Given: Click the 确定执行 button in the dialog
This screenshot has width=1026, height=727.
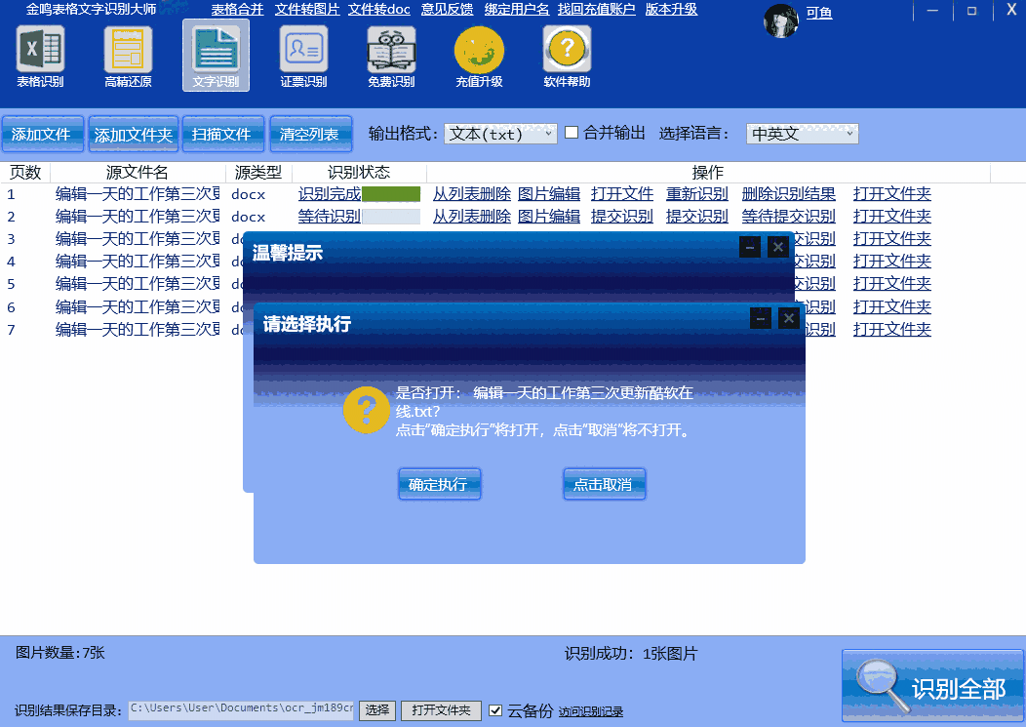Looking at the screenshot, I should (439, 484).
